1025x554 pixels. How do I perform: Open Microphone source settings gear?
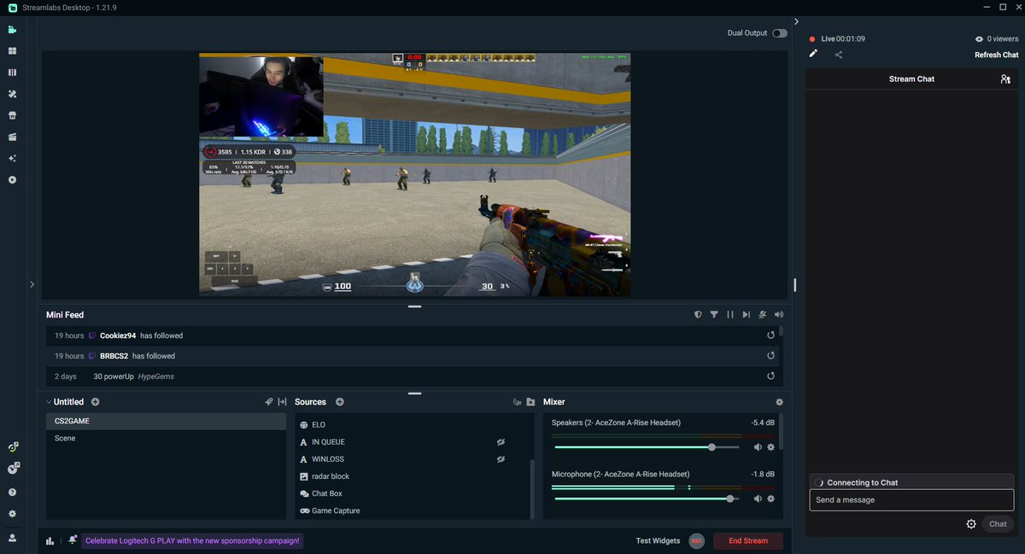[770, 499]
